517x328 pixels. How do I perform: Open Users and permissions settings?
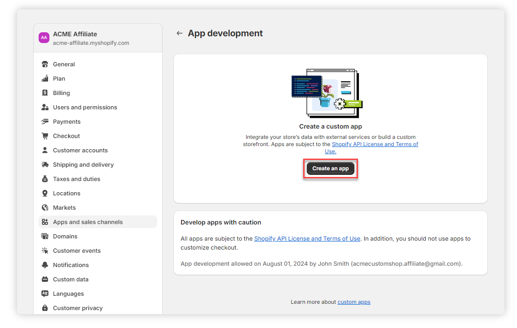[85, 107]
